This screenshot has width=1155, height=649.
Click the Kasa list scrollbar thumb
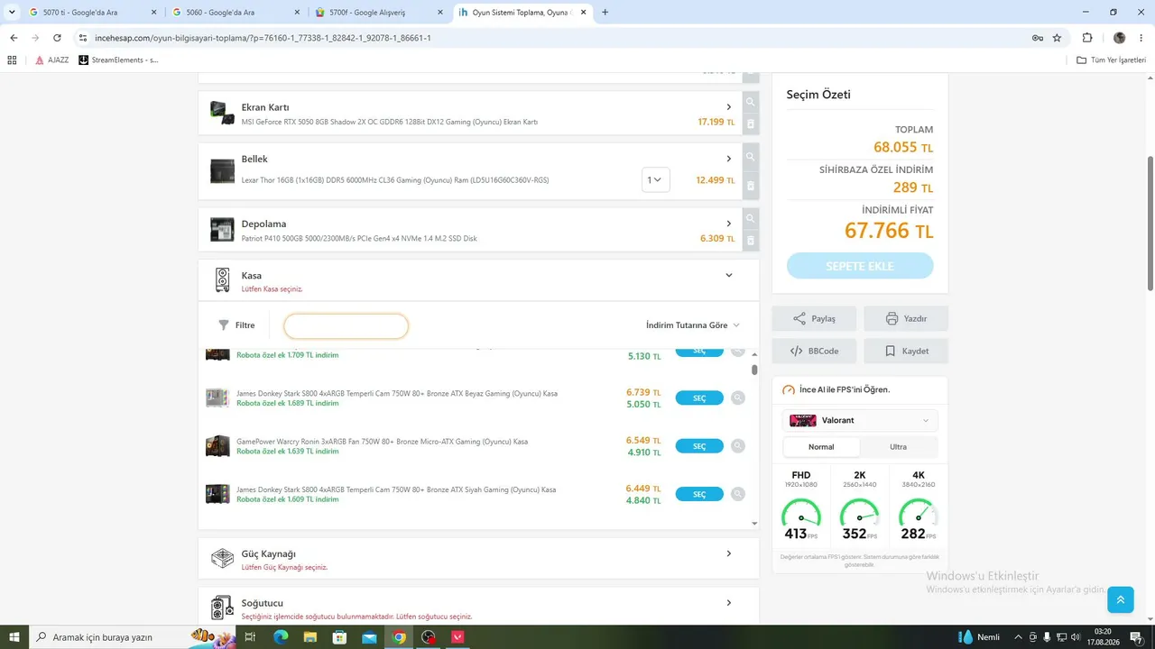(x=754, y=370)
